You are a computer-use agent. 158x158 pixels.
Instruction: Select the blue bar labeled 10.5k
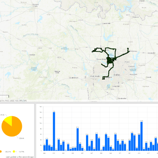[142, 136]
